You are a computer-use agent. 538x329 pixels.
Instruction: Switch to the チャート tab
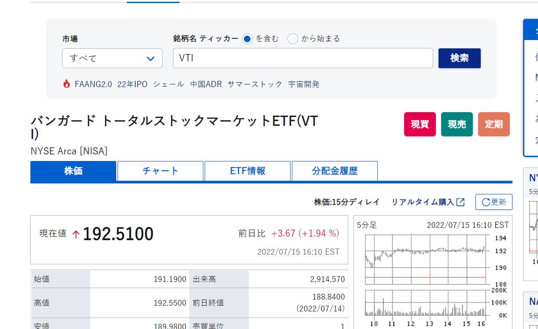pos(160,171)
